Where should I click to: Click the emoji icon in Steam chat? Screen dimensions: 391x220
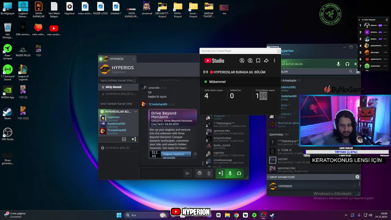[199, 173]
